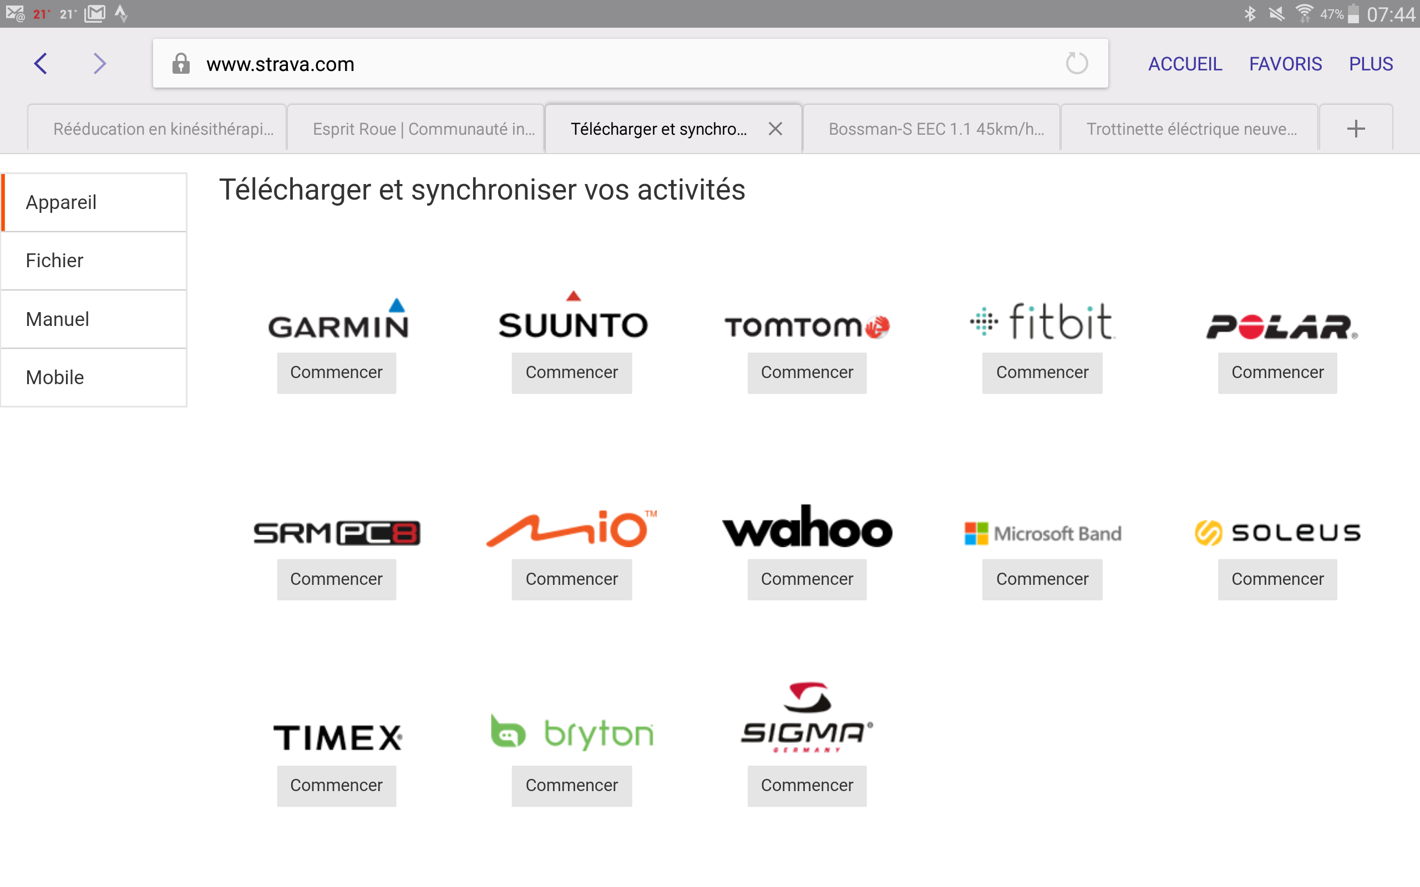
Task: Tap the Wi-Fi status icon
Action: coord(1304,13)
